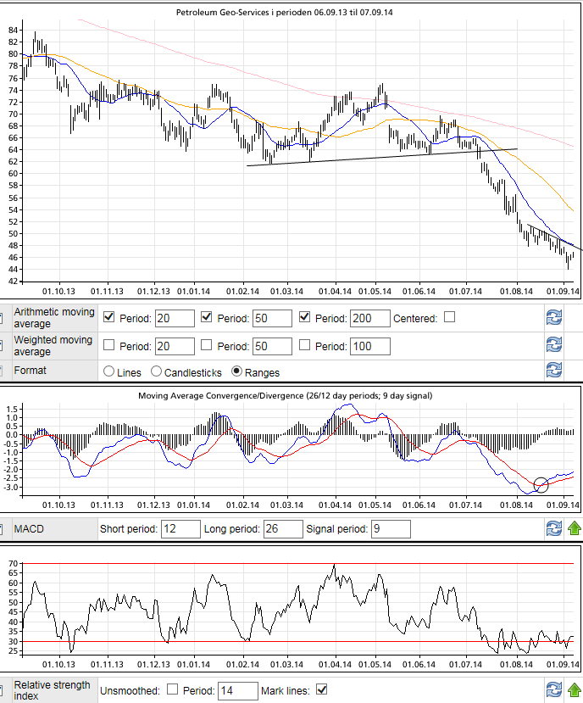Click the MACD refresh icon

click(553, 528)
